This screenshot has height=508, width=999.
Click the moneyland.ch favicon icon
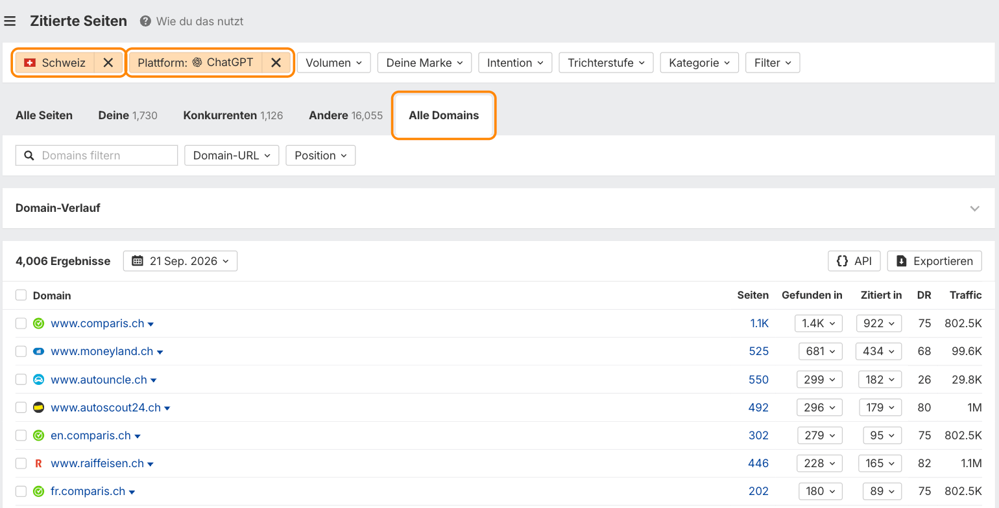tap(38, 351)
